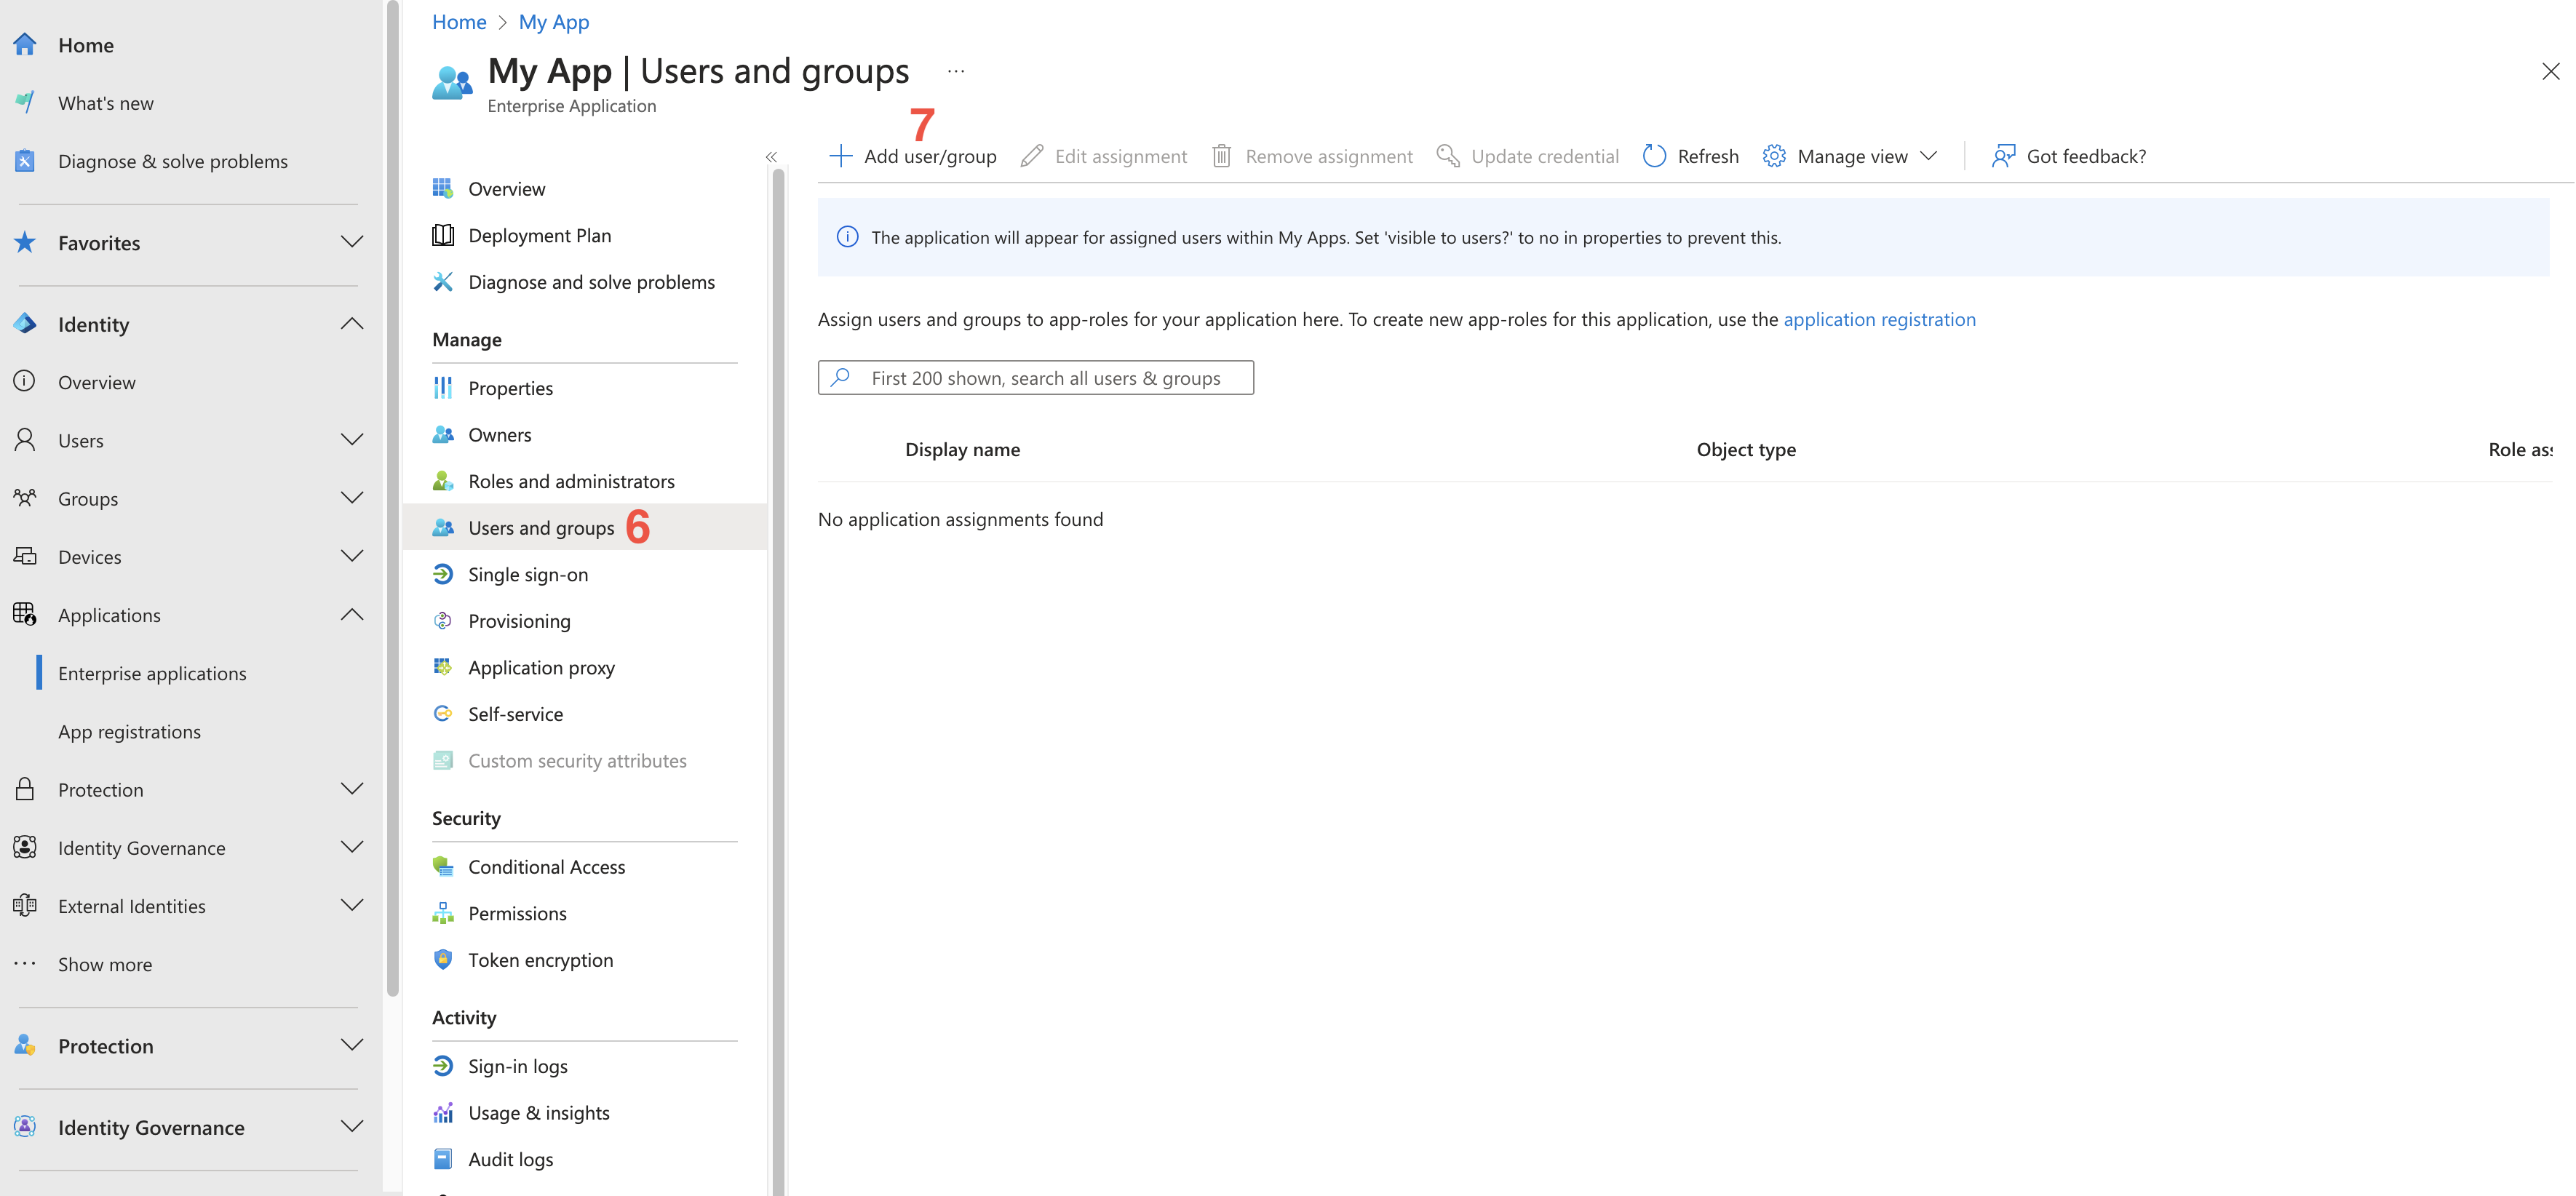Open Provisioning menu item
This screenshot has height=1196, width=2576.
pyautogui.click(x=519, y=621)
